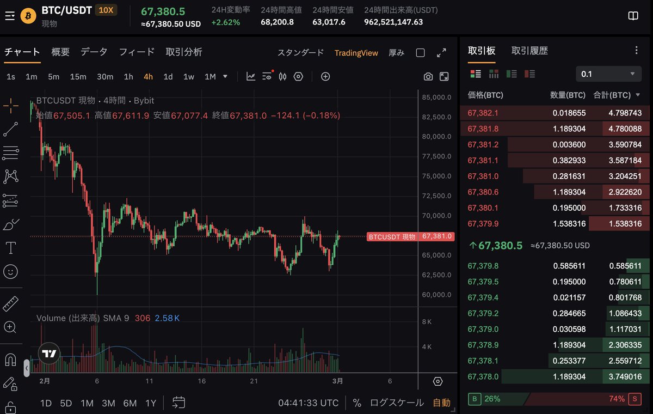Take a chart snapshot with the camera icon

[428, 77]
